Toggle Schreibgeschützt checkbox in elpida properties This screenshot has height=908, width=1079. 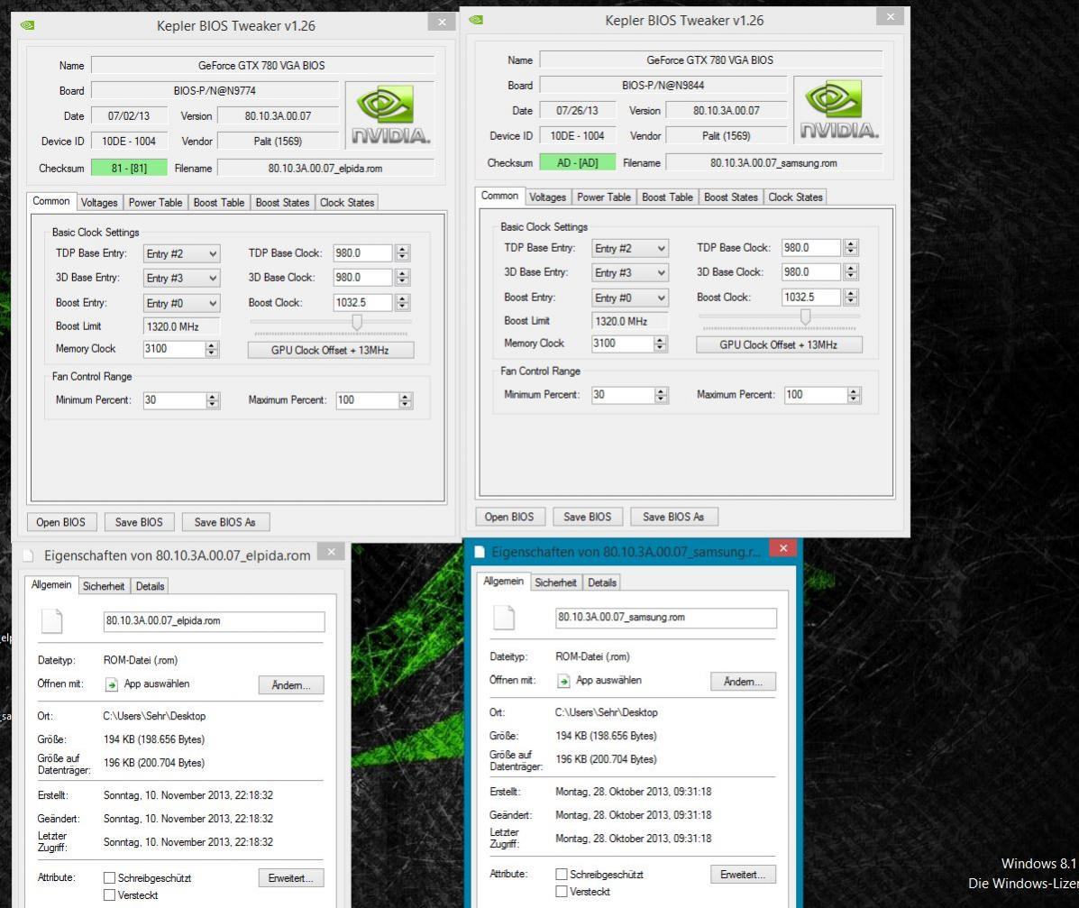[x=109, y=877]
